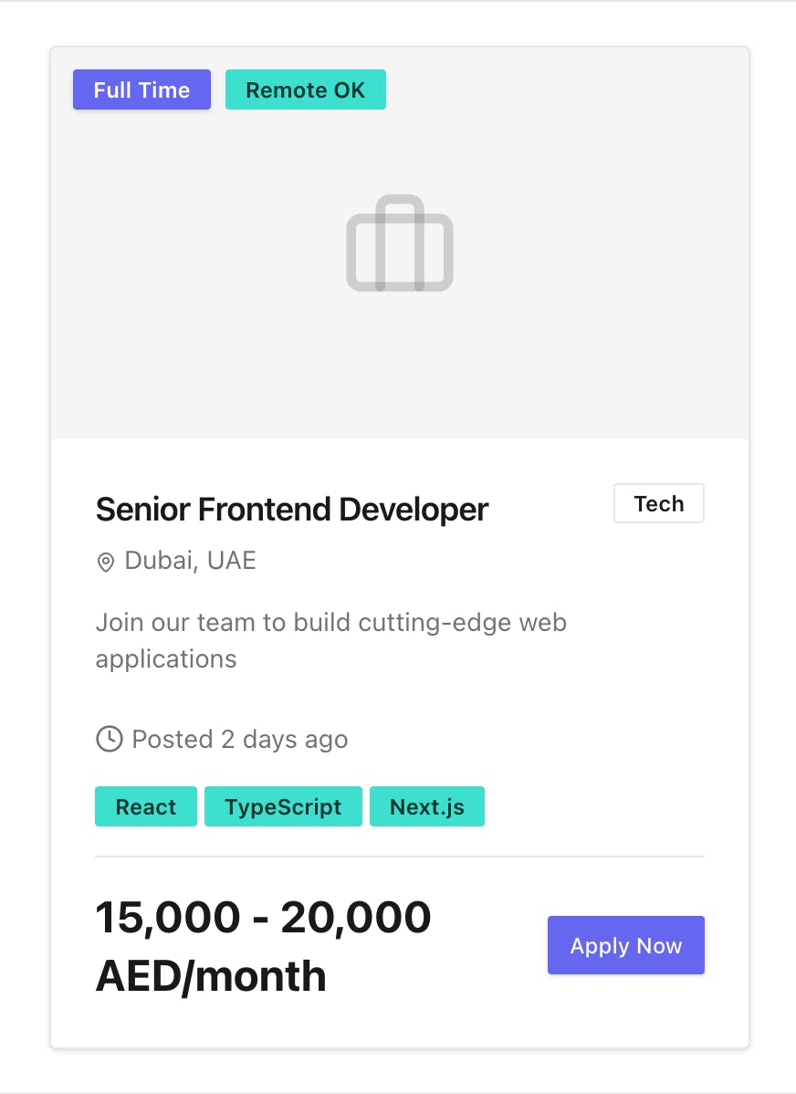
Task: Select the Full Time badge
Action: pos(141,89)
